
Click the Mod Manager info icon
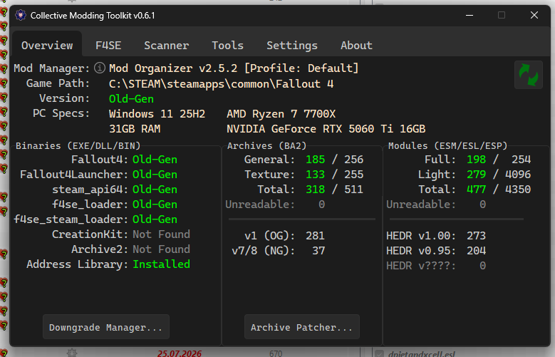click(100, 68)
